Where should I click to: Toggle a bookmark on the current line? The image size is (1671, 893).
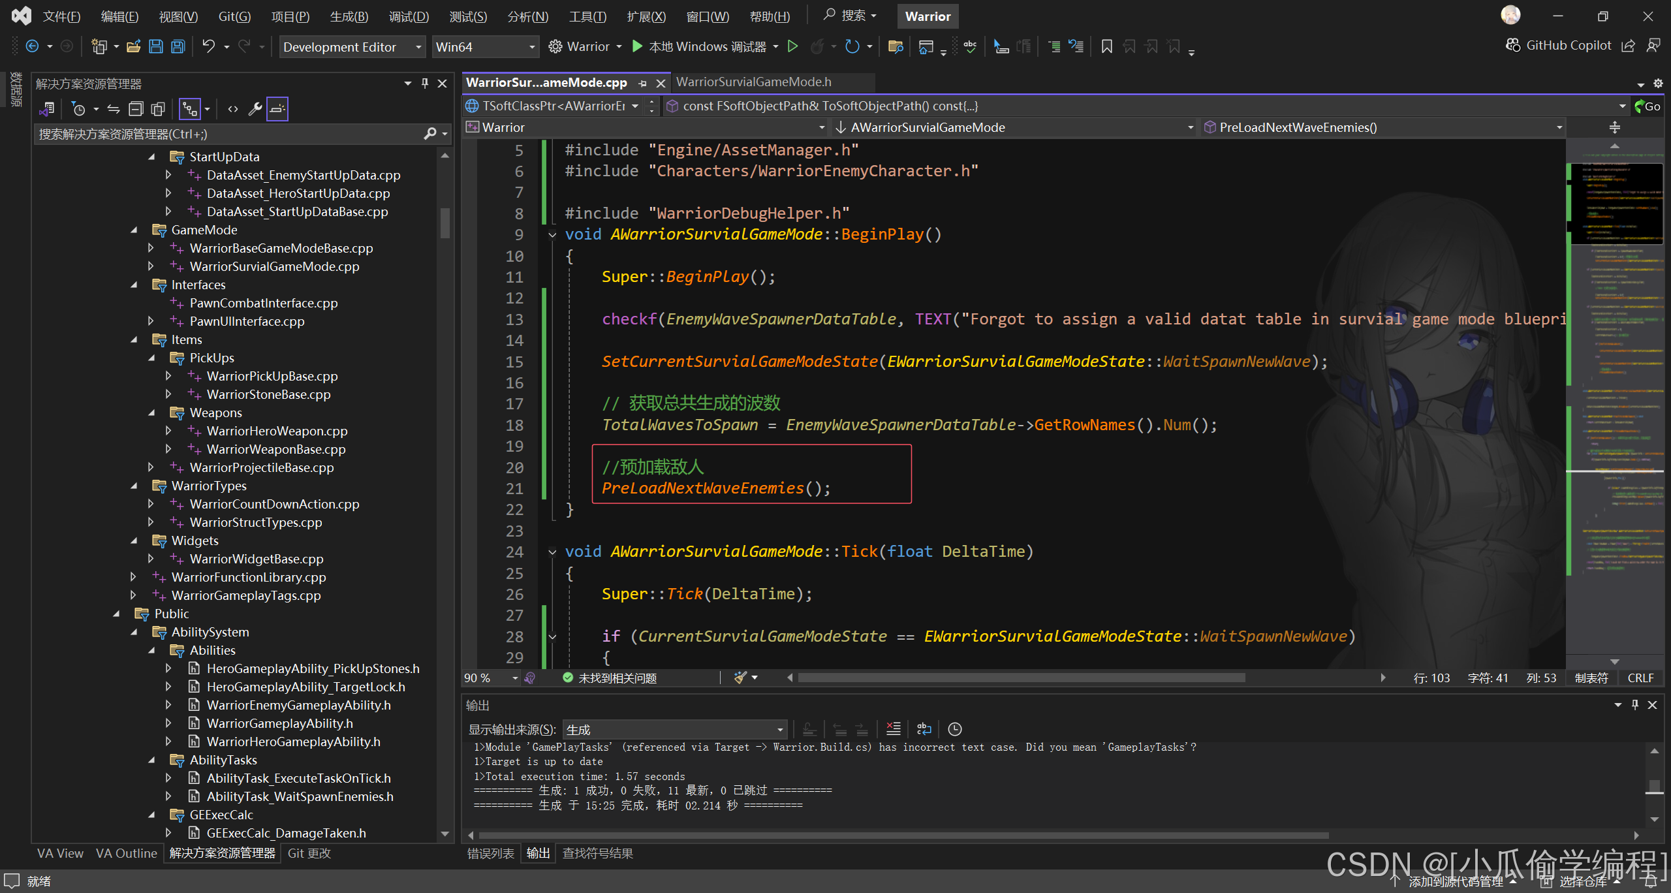pos(1106,46)
